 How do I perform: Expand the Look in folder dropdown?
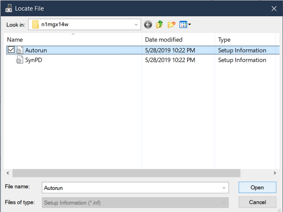pos(136,25)
